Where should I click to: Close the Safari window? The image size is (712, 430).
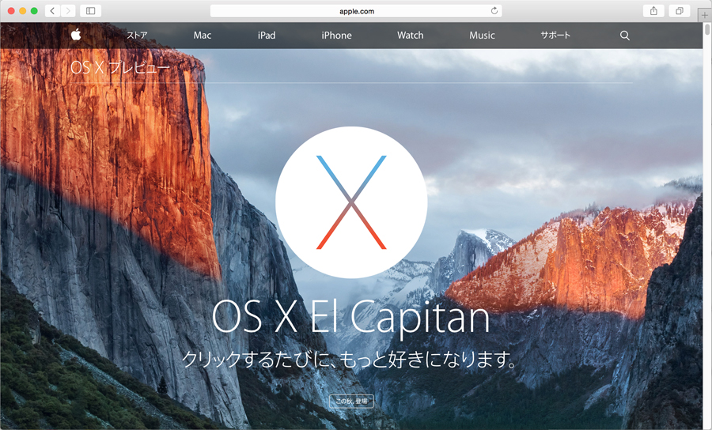(x=11, y=11)
